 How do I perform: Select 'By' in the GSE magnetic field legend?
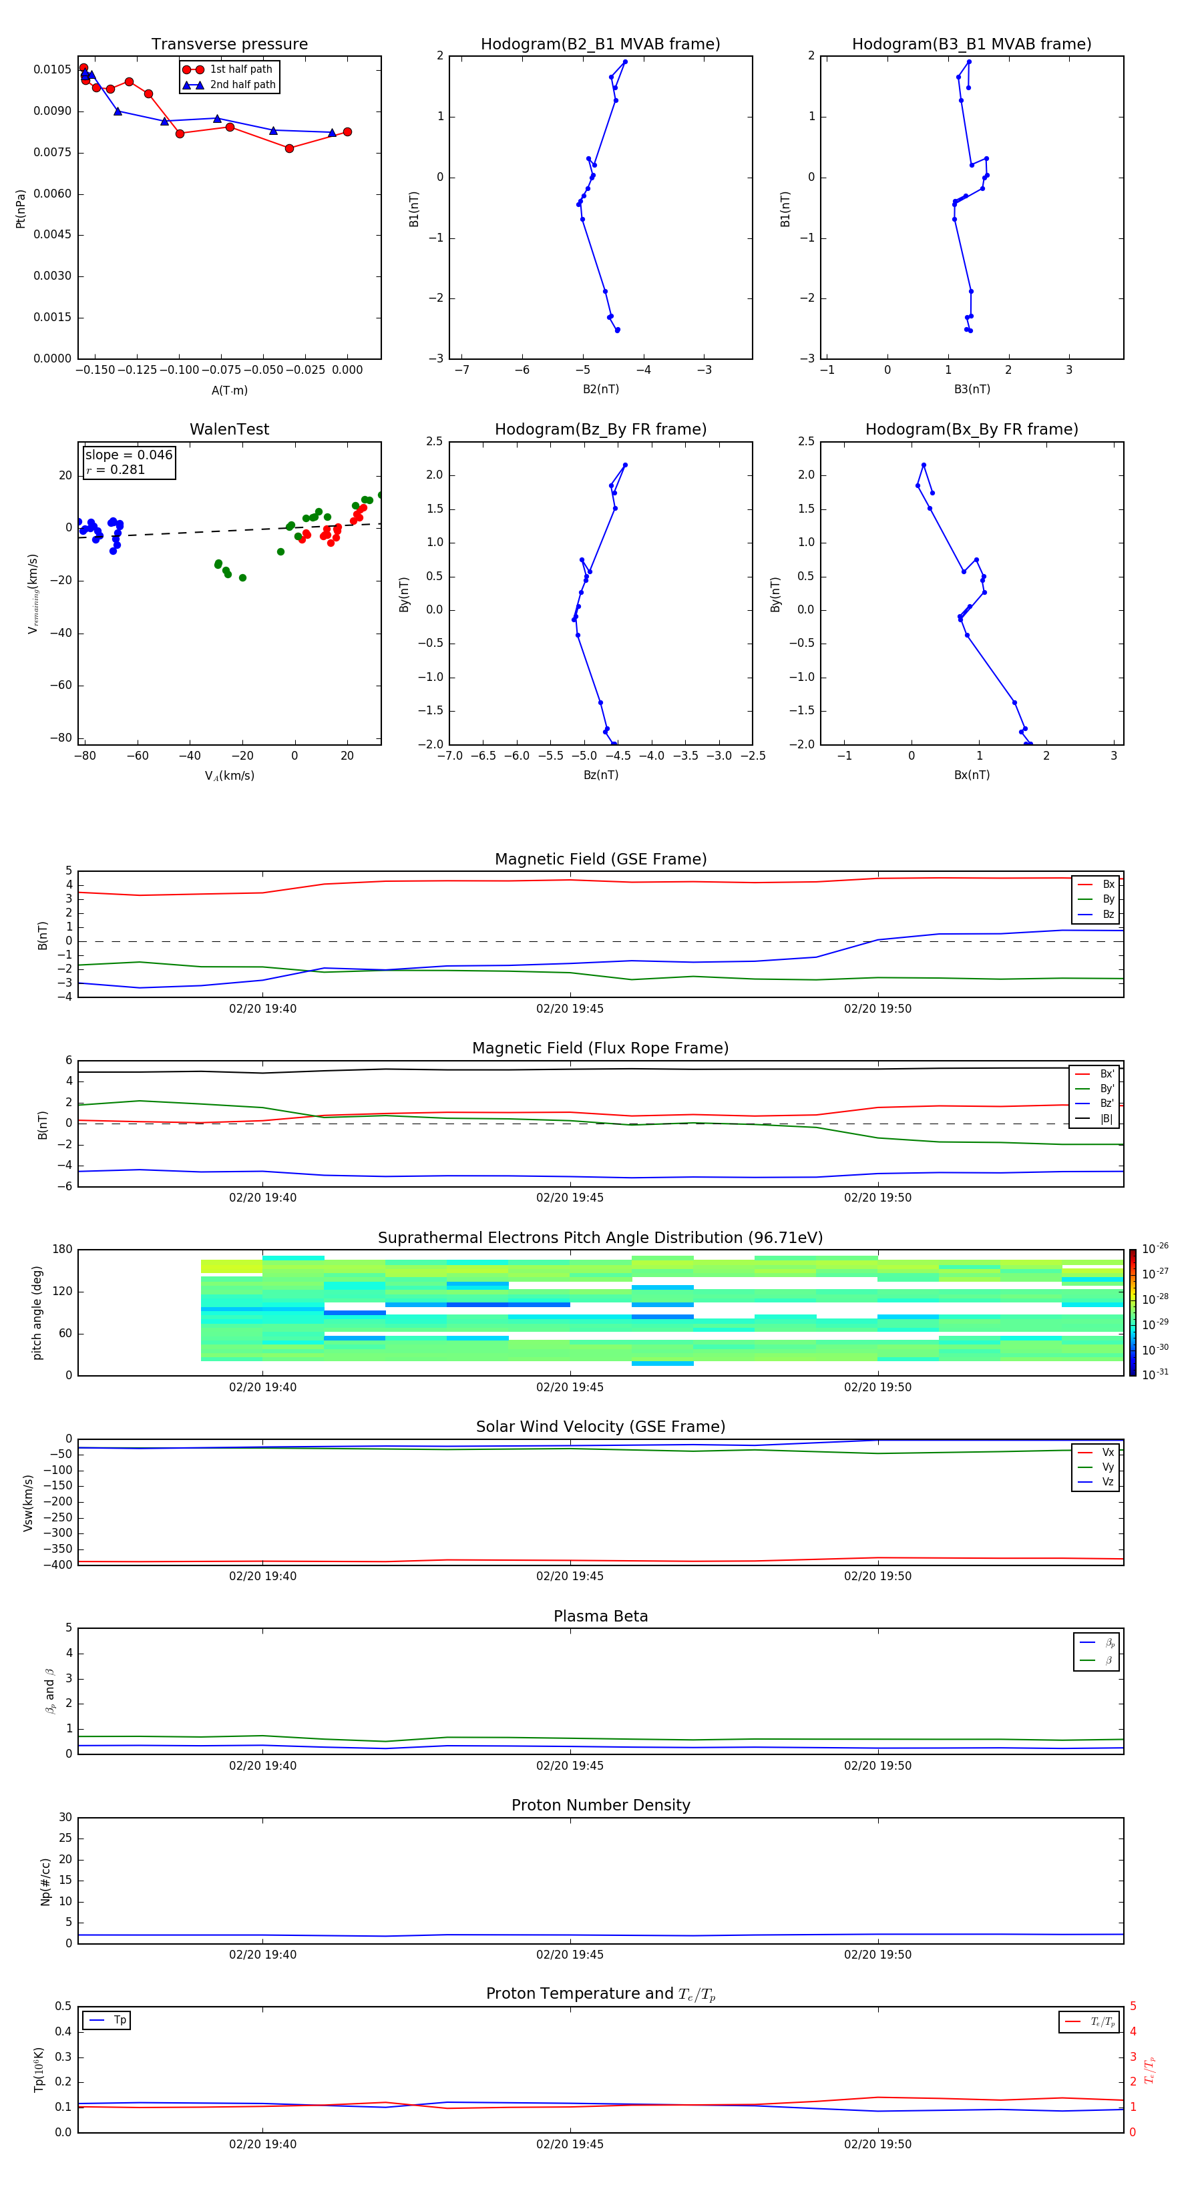click(1096, 899)
